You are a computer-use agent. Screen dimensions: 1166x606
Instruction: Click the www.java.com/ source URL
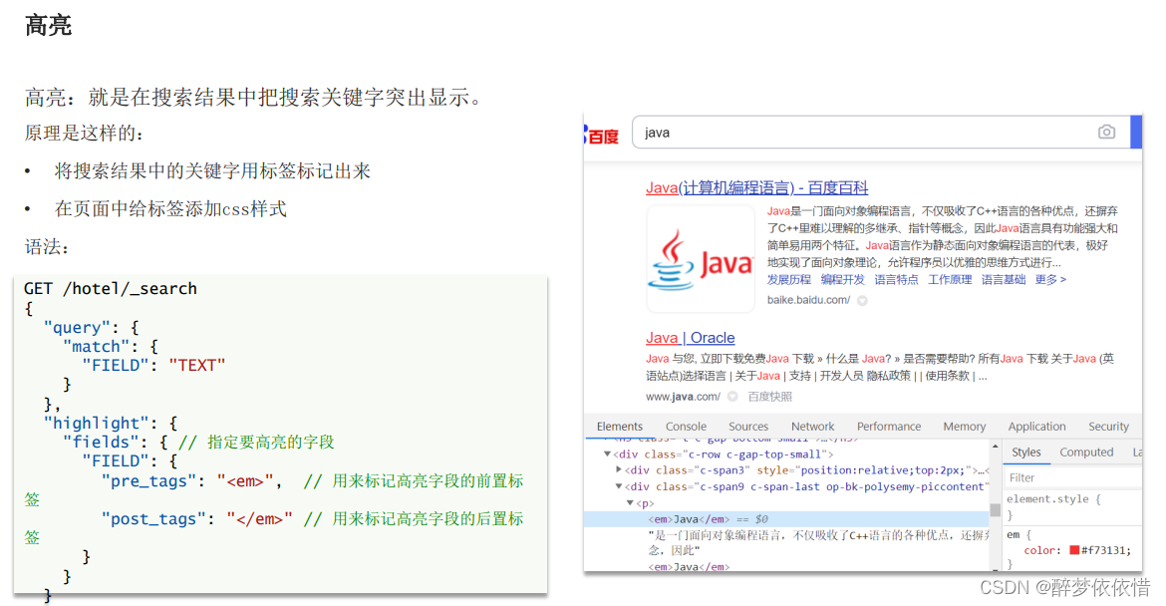pos(683,397)
